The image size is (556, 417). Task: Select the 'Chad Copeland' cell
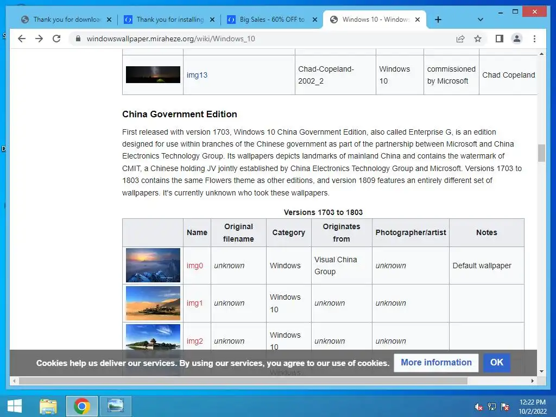click(508, 75)
